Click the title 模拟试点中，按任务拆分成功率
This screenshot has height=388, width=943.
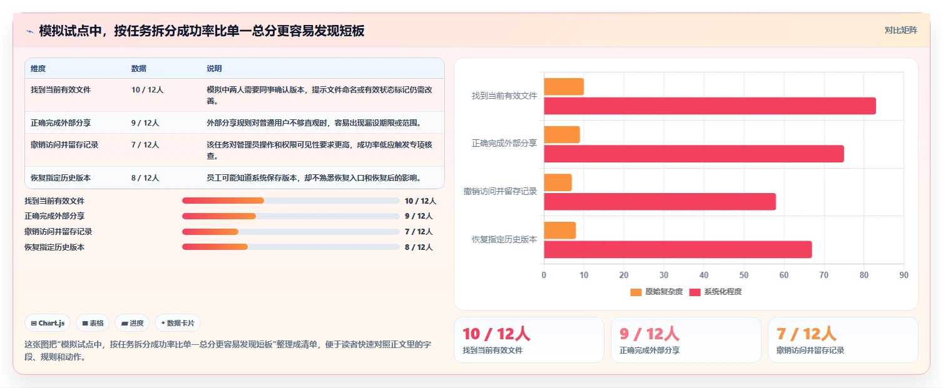click(x=201, y=31)
